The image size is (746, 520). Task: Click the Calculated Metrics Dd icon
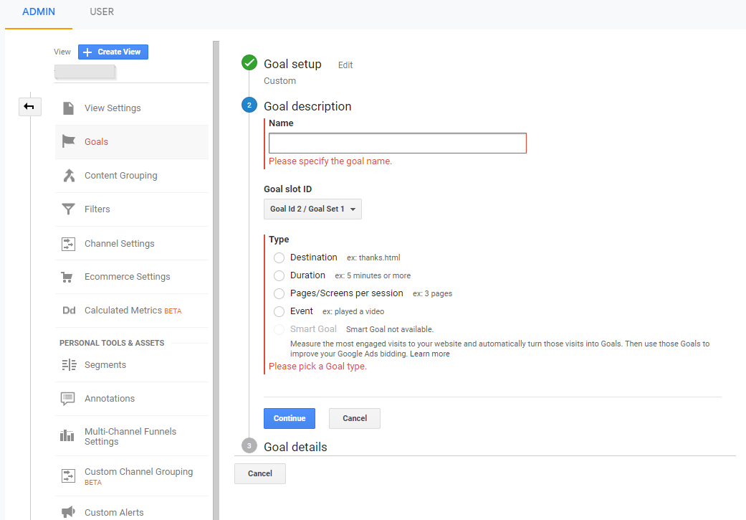[x=69, y=311]
